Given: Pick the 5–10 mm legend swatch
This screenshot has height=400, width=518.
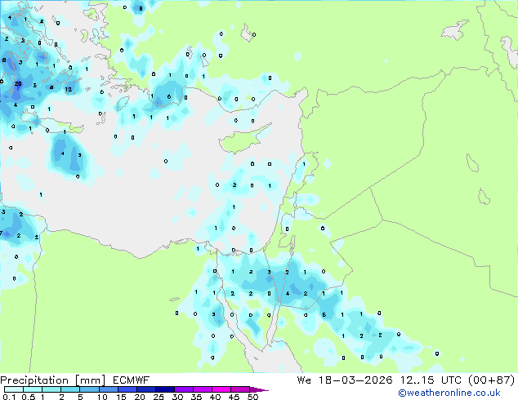Looking at the screenshot, I should (x=89, y=389).
